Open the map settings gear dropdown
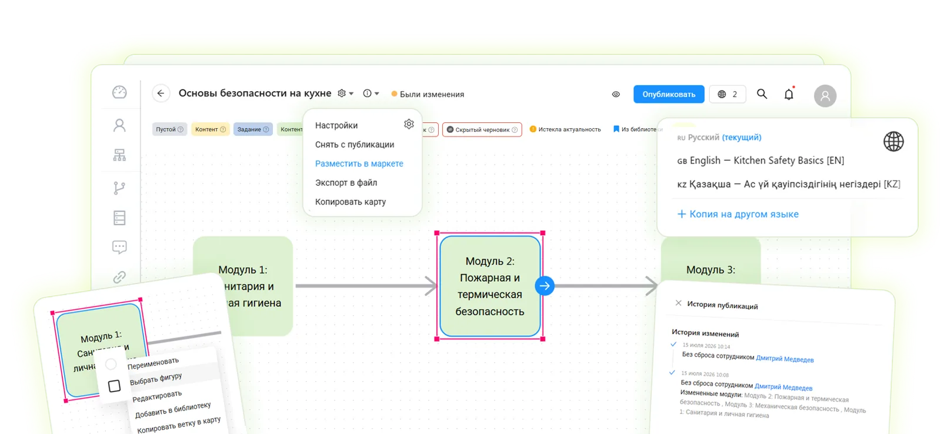Image resolution: width=941 pixels, height=434 pixels. tap(345, 94)
